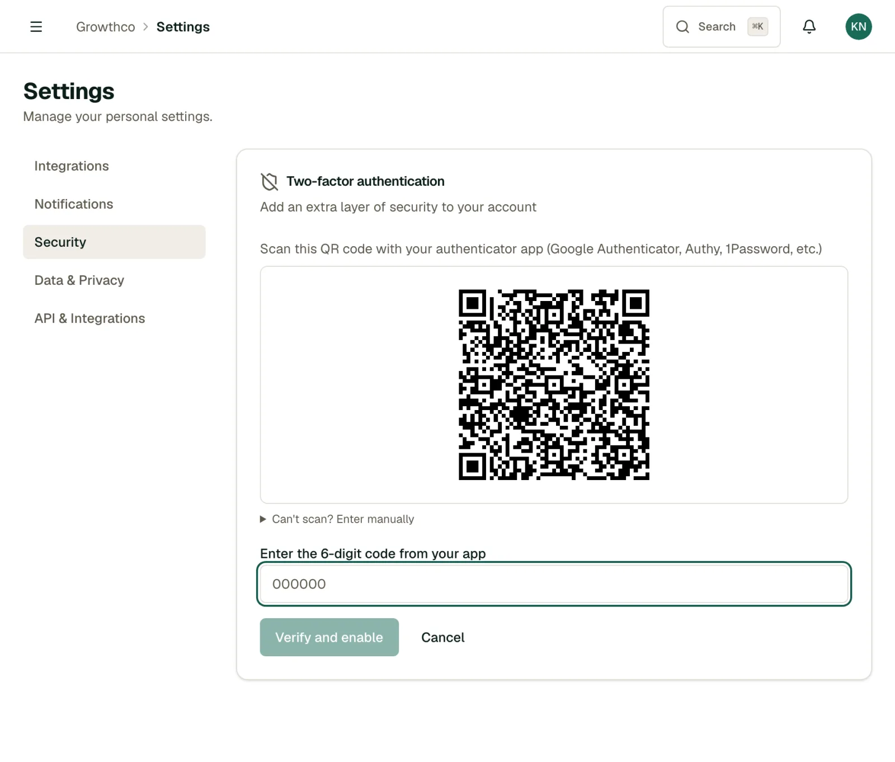
Task: Select the Security settings section
Action: click(x=114, y=242)
